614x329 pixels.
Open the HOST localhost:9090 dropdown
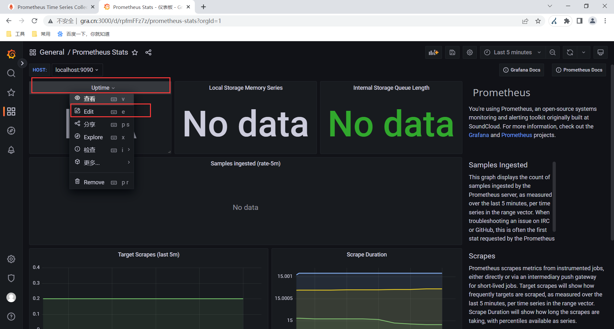coord(77,70)
